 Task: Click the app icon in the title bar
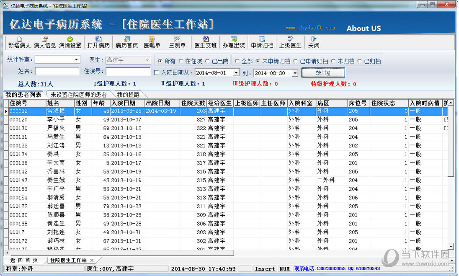pos(5,5)
